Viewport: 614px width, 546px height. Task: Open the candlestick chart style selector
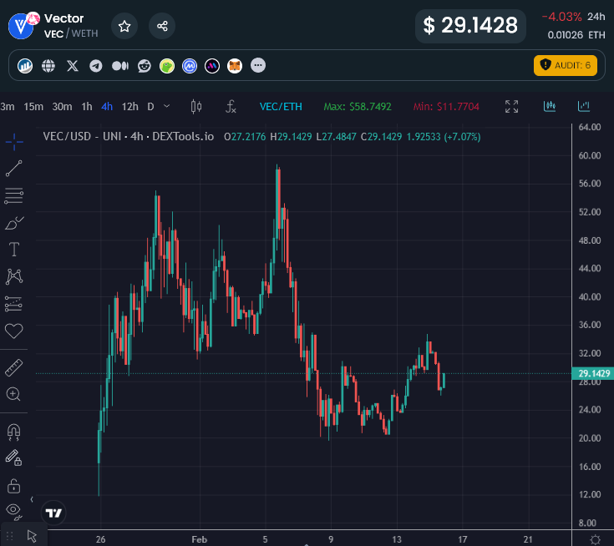tap(196, 107)
